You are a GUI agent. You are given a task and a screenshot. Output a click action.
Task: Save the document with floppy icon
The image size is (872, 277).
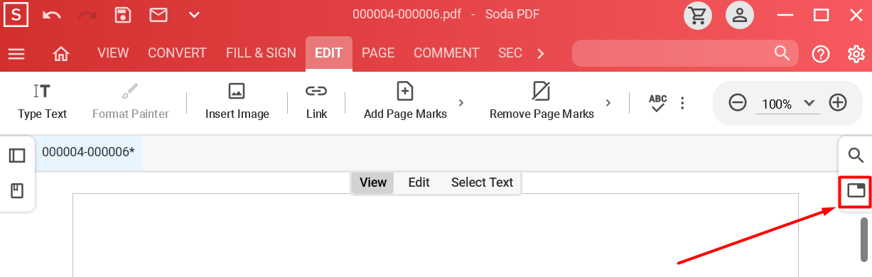coord(123,15)
